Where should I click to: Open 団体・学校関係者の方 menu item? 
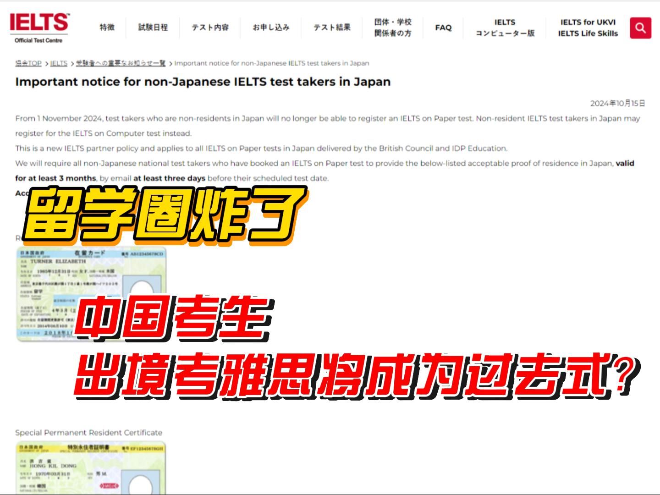coord(393,27)
